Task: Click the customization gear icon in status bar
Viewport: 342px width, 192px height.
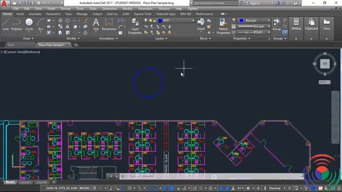Action: [248, 188]
